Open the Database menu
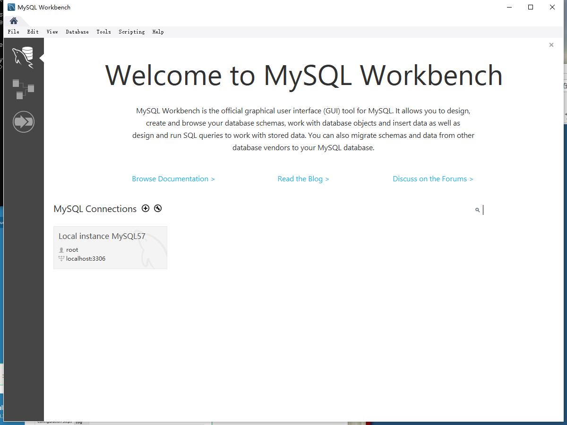This screenshot has height=425, width=567. point(77,32)
